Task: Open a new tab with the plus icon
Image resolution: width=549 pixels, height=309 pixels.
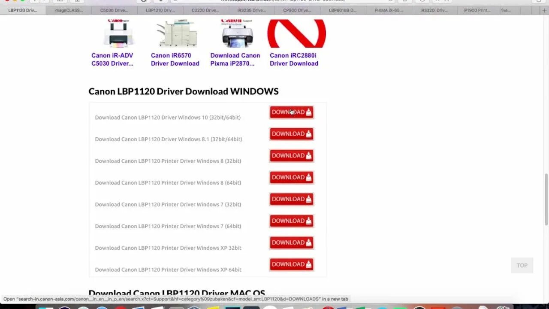Action: click(545, 10)
